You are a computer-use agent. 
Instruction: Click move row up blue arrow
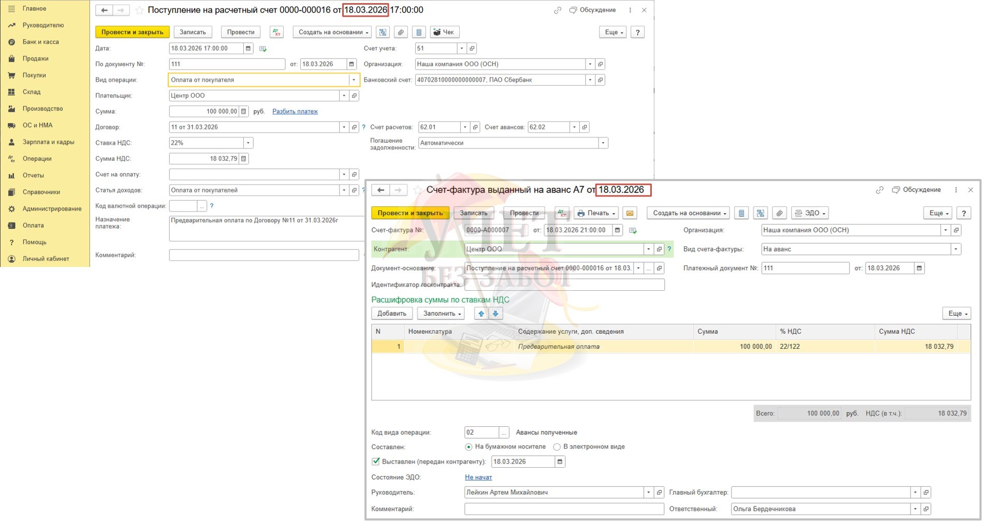tap(481, 314)
